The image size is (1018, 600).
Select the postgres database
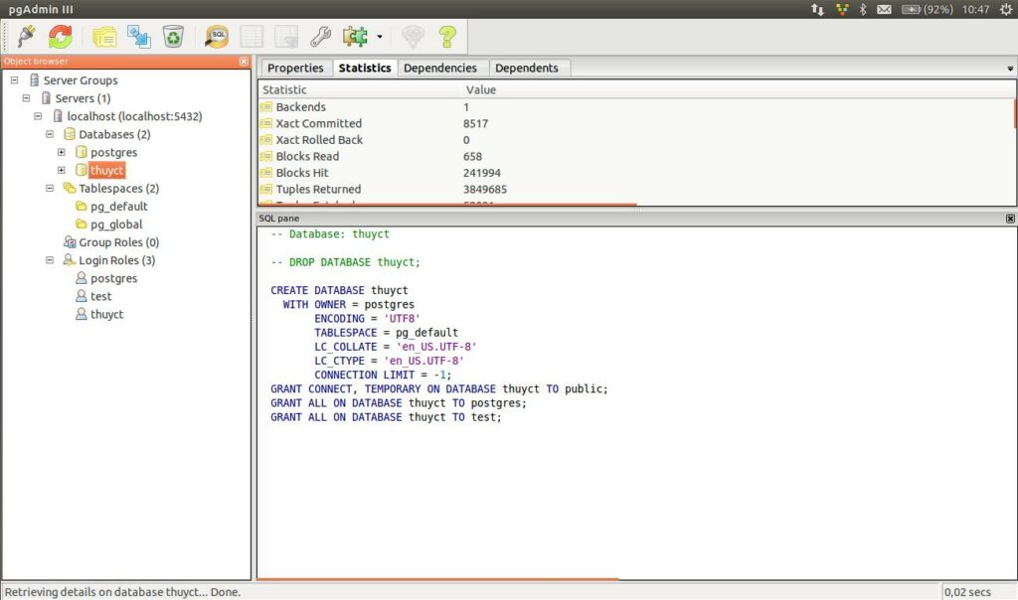tap(113, 152)
